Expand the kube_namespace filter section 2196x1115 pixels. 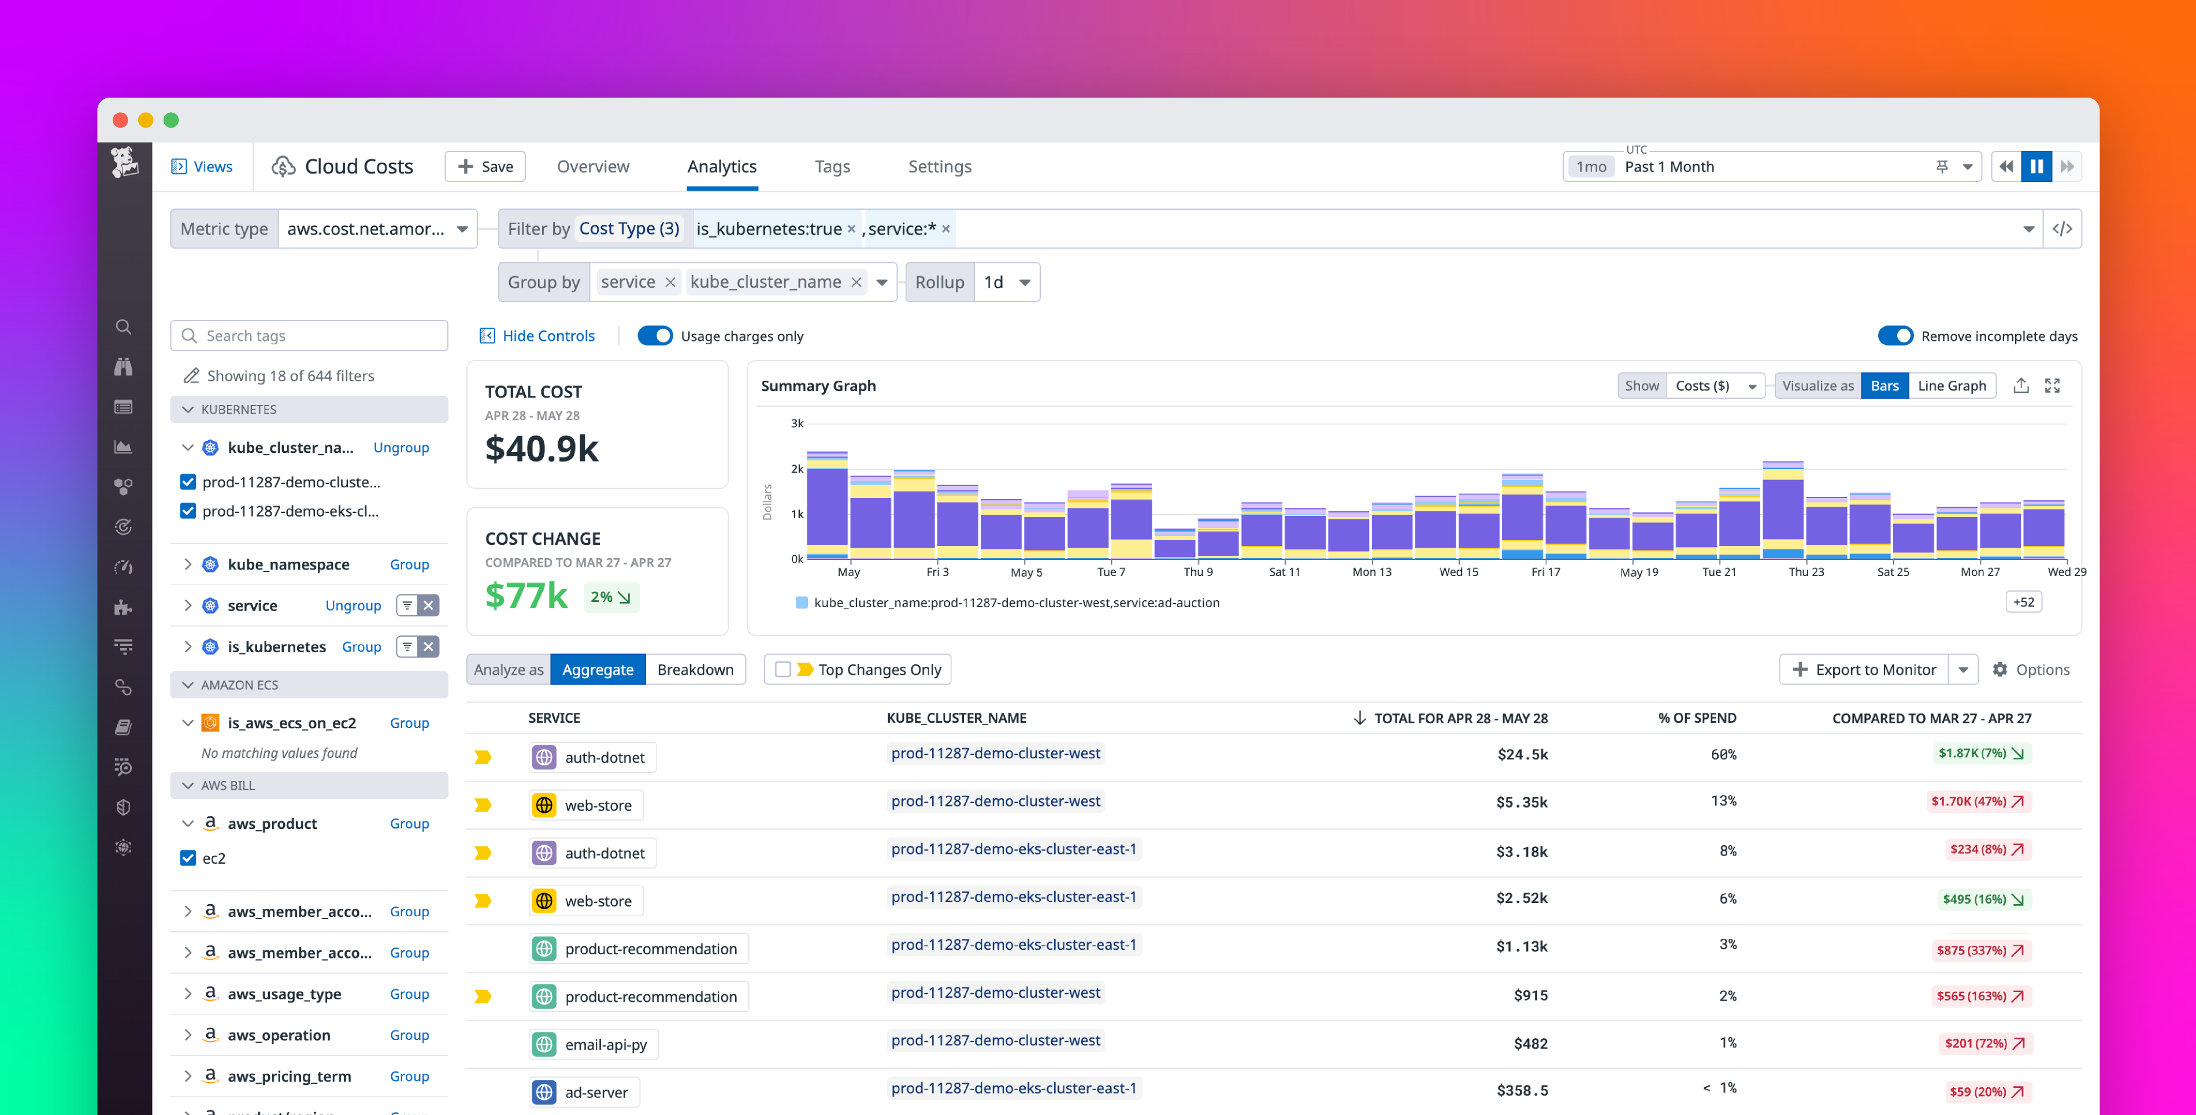(188, 563)
